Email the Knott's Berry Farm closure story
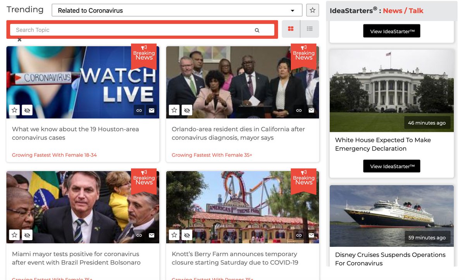The image size is (465, 280). 311,235
